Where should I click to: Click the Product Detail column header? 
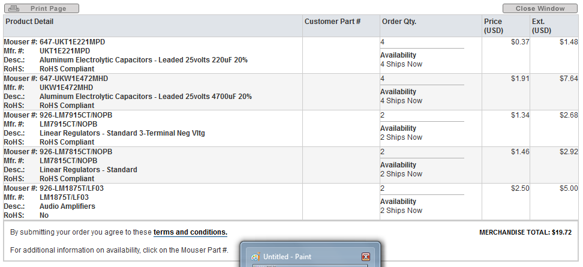pos(29,22)
